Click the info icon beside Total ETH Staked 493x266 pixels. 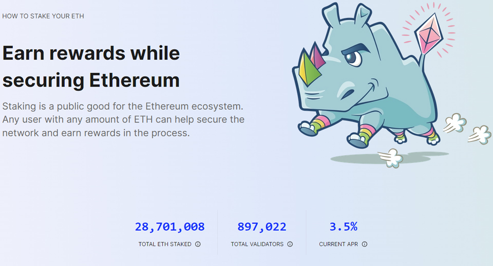198,244
